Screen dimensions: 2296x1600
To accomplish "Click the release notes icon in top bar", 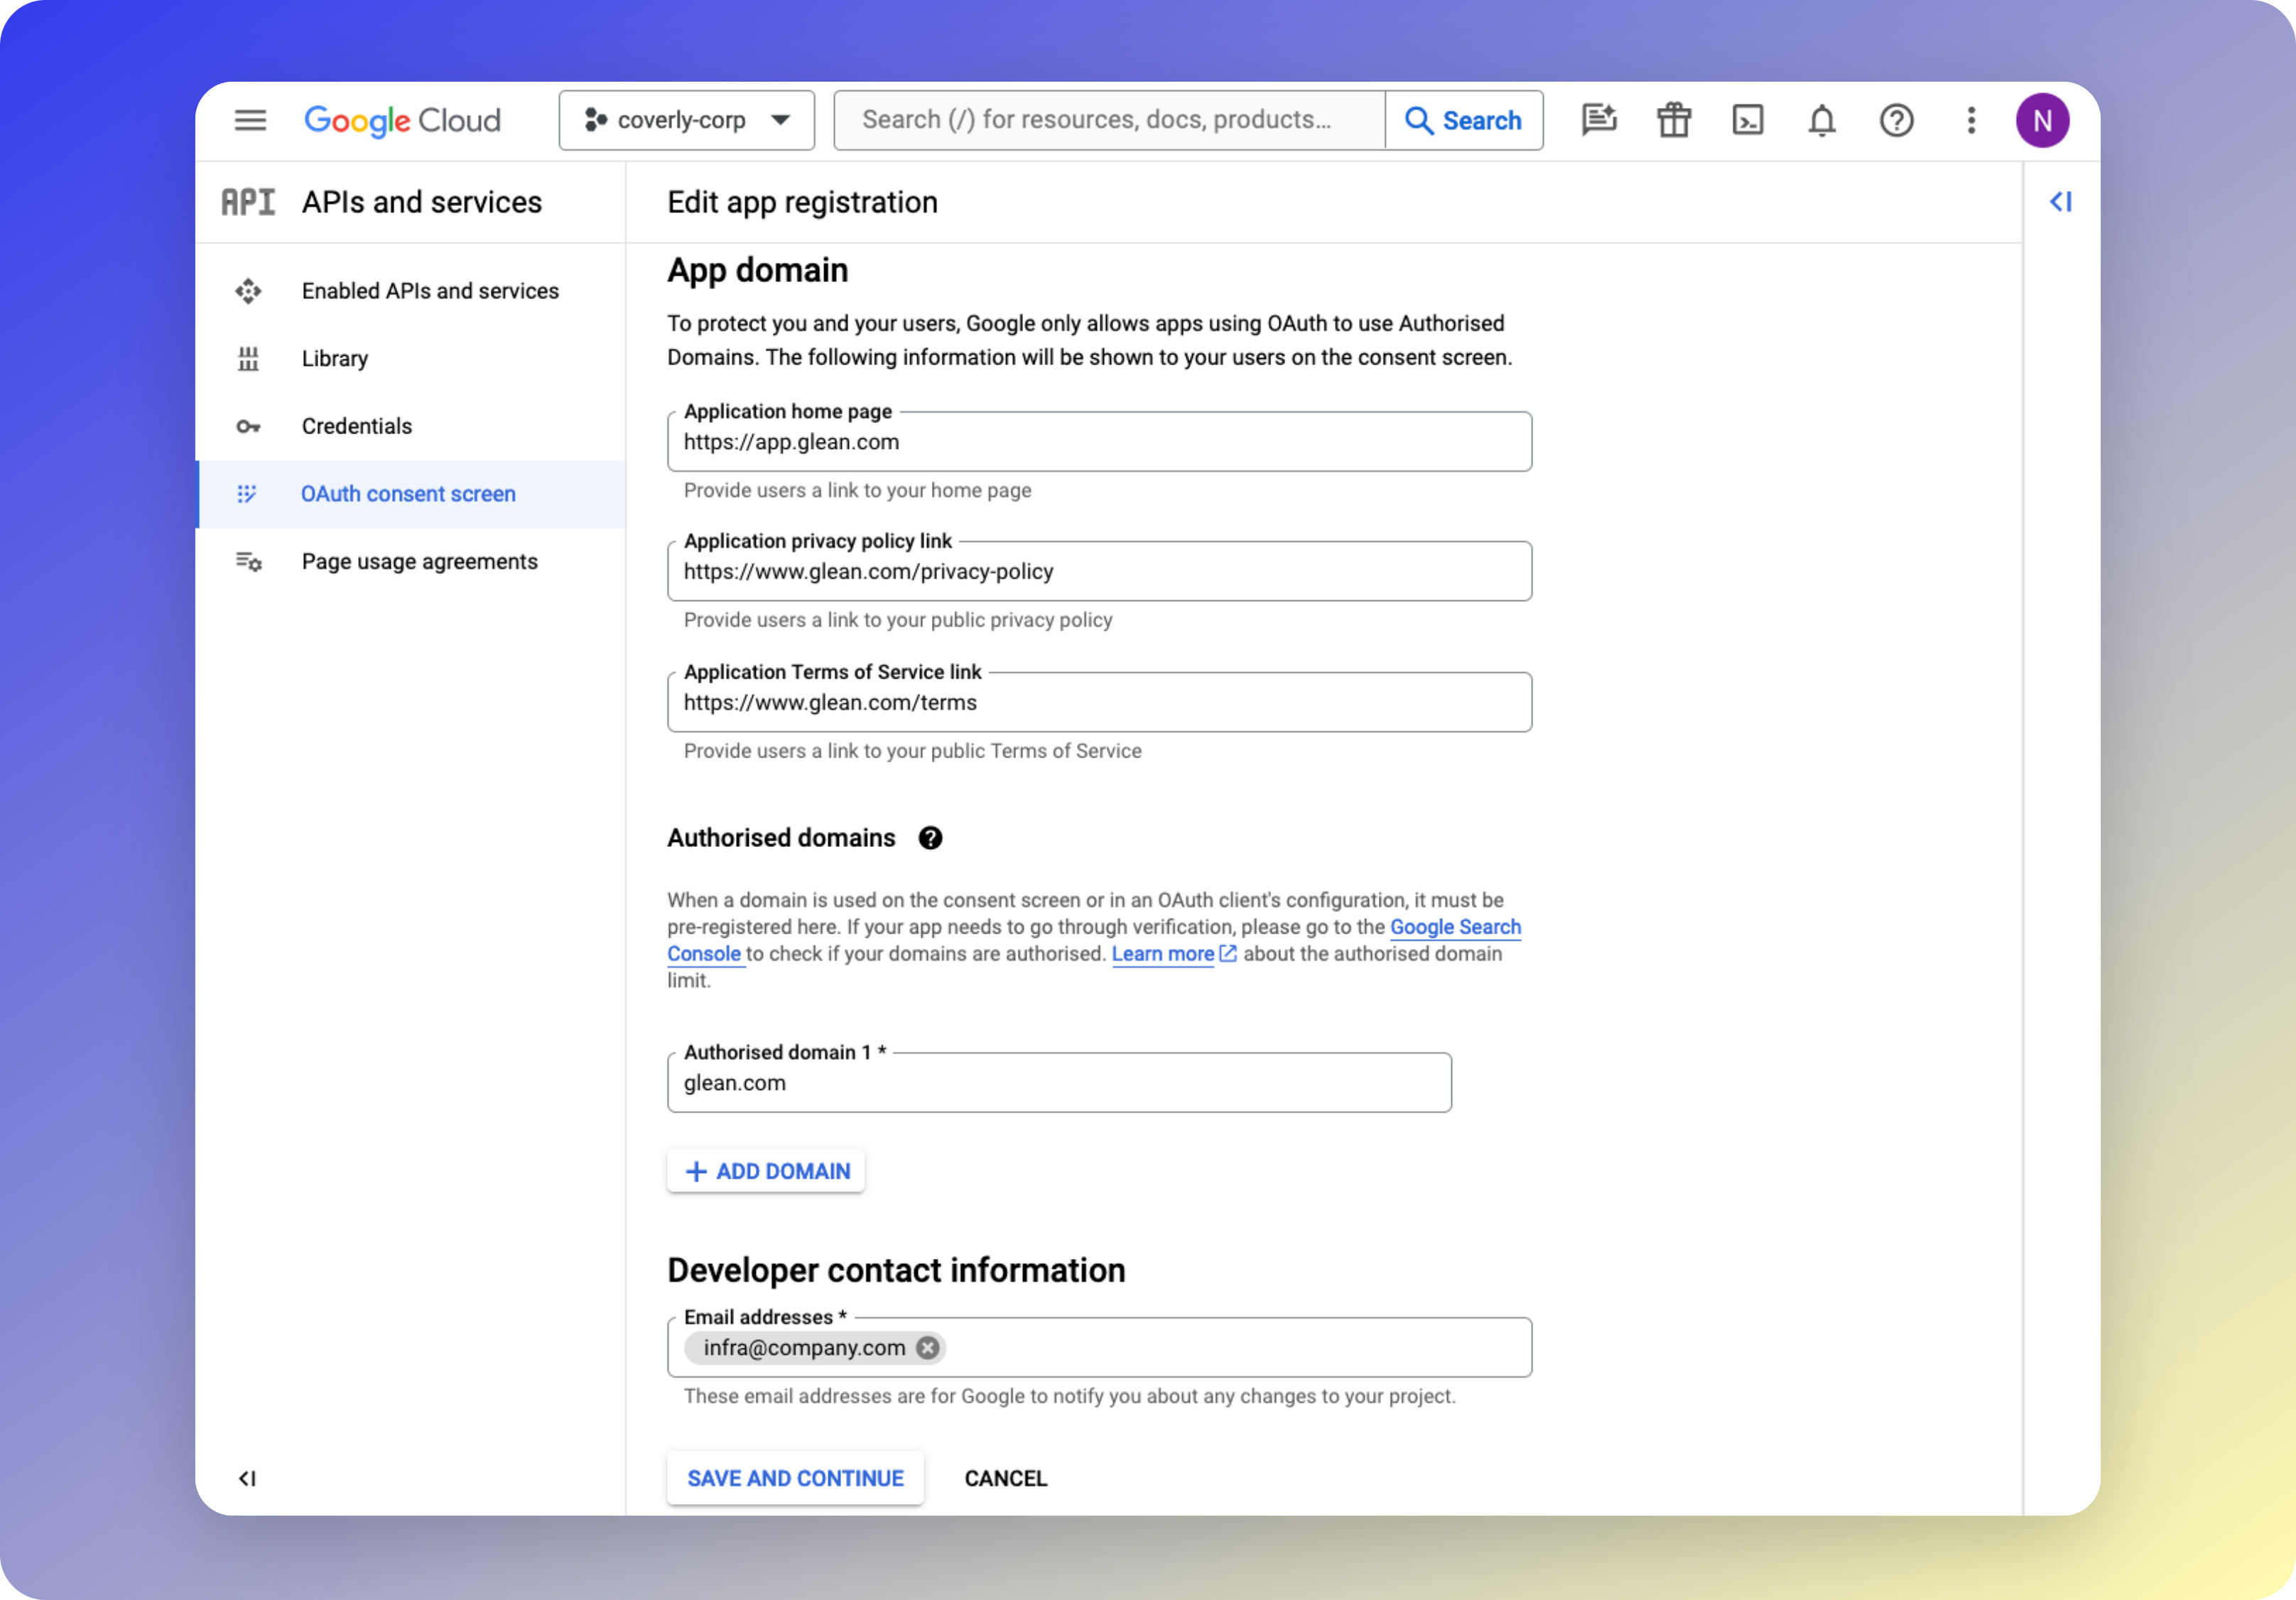I will [x=1599, y=120].
